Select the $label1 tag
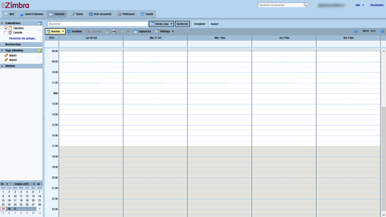Image resolution: width=386 pixels, height=217 pixels. (13, 56)
